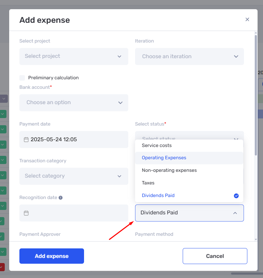Click the Recognition date calendar icon
263x278 pixels.
pyautogui.click(x=26, y=213)
